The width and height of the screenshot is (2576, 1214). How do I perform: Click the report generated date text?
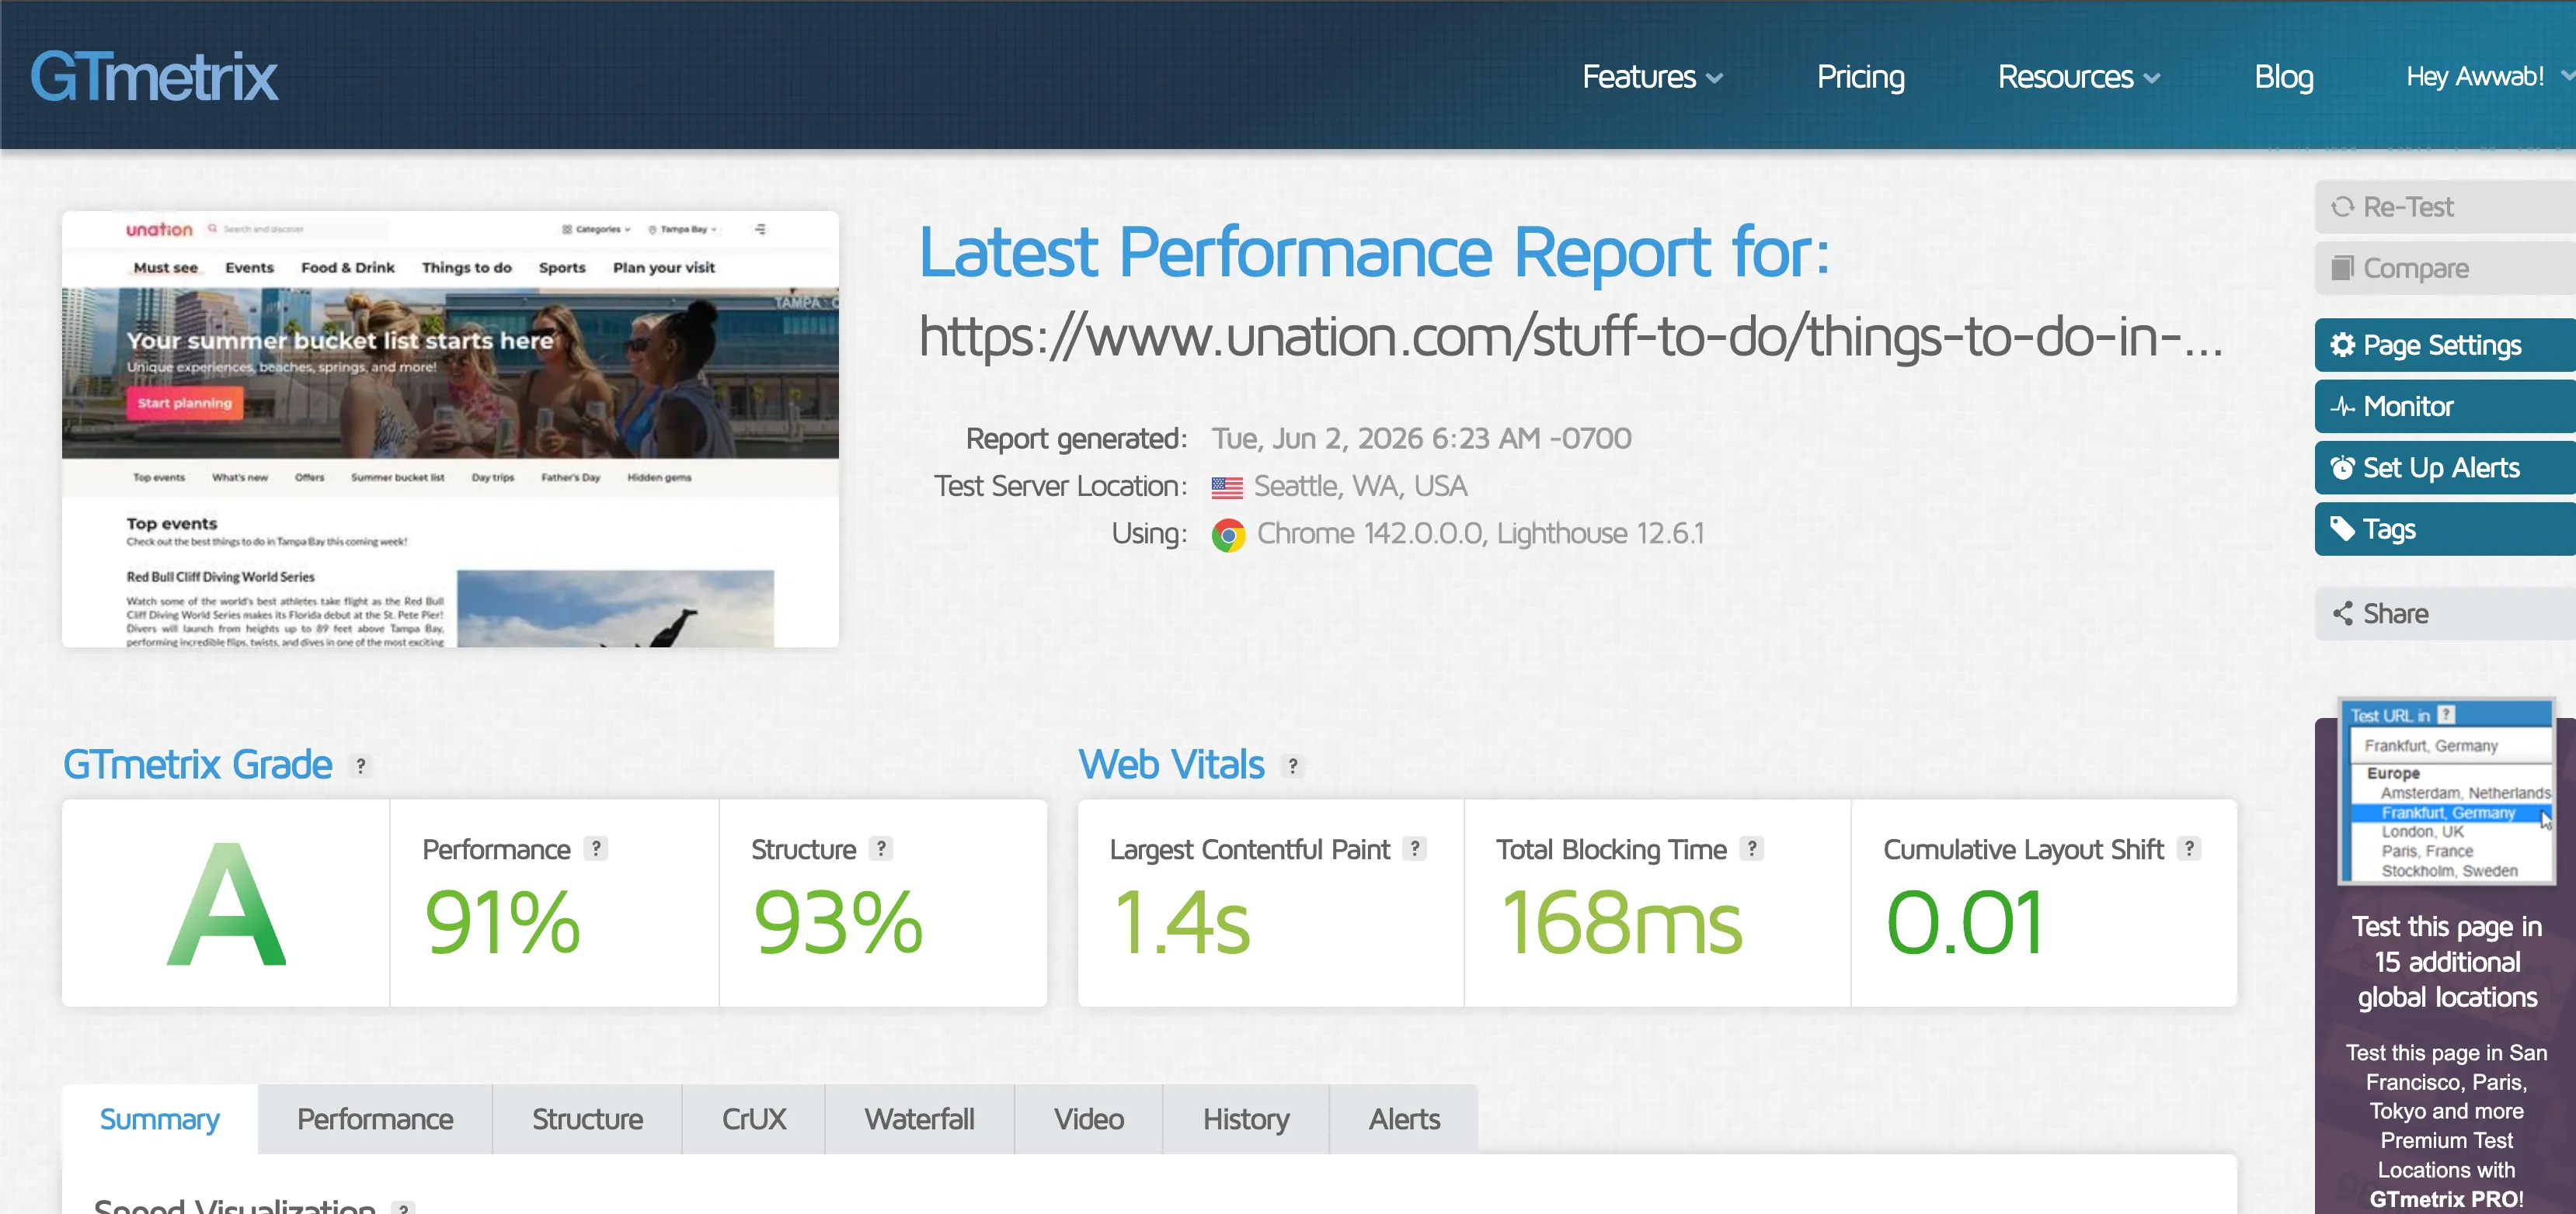pyautogui.click(x=1421, y=439)
